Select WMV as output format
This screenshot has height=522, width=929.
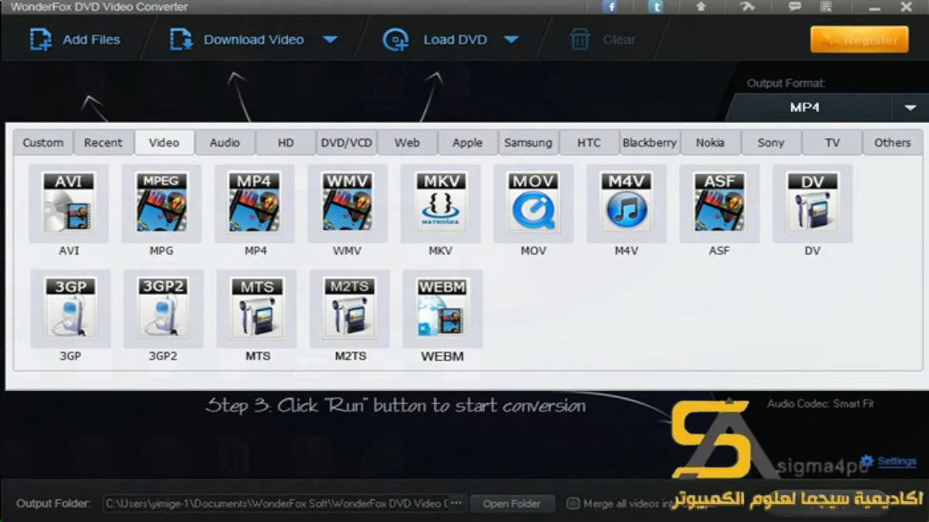pyautogui.click(x=348, y=203)
